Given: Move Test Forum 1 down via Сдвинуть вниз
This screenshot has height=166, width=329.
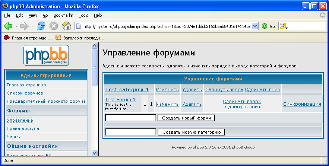Looking at the screenshot, I should (x=243, y=107).
